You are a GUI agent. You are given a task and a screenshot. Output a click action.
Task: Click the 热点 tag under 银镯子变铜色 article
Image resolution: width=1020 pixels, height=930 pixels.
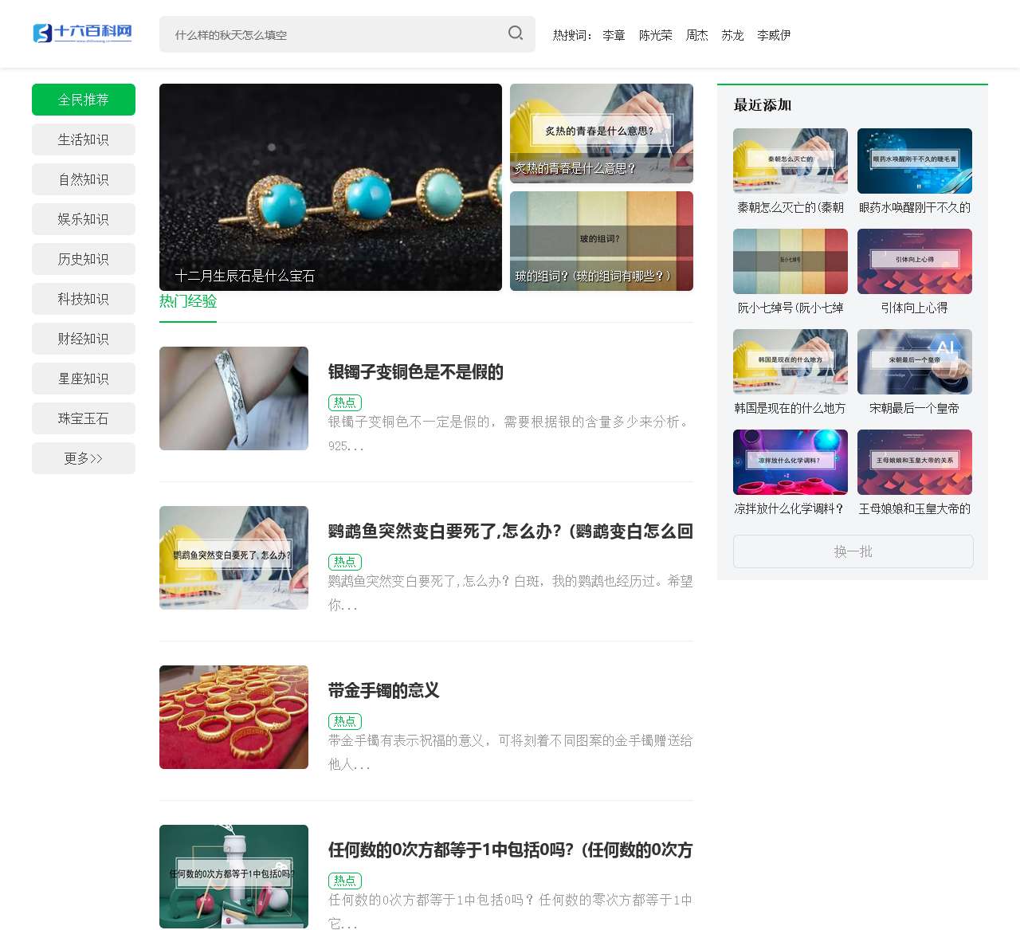pos(344,402)
